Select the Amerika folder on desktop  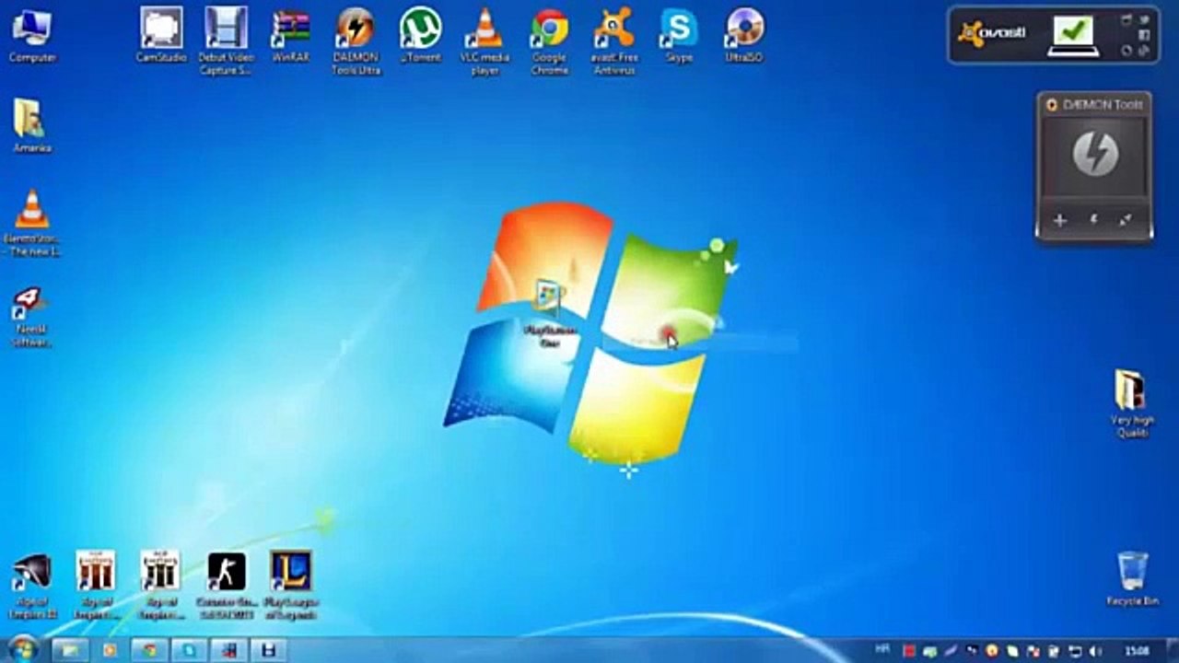pos(32,125)
